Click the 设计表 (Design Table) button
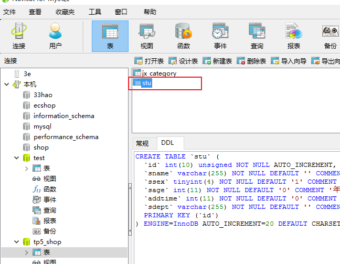 point(183,61)
